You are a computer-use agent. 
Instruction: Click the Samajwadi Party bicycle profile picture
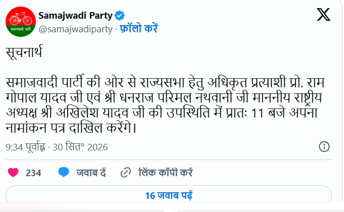pos(21,22)
